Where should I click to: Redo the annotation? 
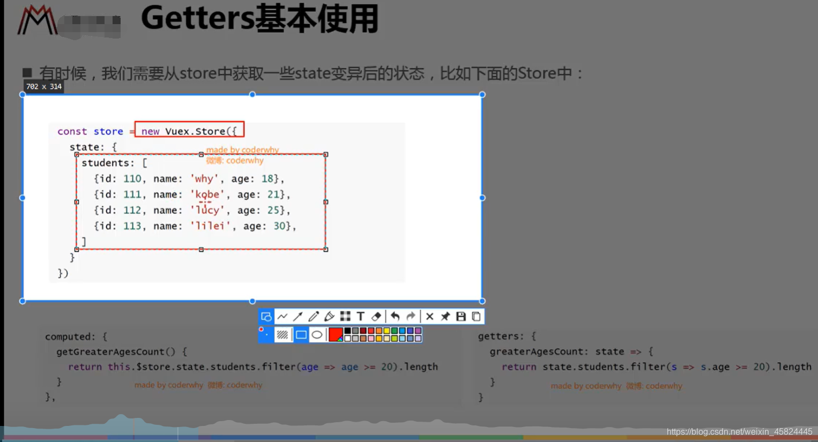coord(411,317)
